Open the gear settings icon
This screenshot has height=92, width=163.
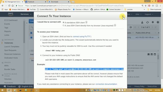coord(153,22)
